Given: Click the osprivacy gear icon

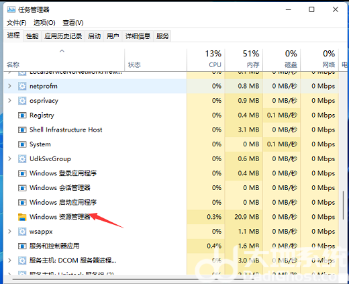Looking at the screenshot, I should point(22,101).
